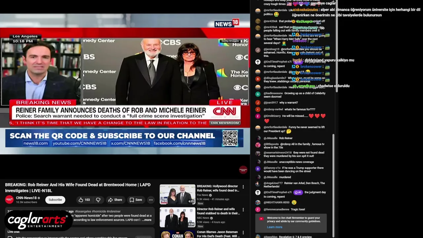The width and height of the screenshot is (423, 238).
Task: Select the 'why a warrant?' chat message
Action: (288, 102)
